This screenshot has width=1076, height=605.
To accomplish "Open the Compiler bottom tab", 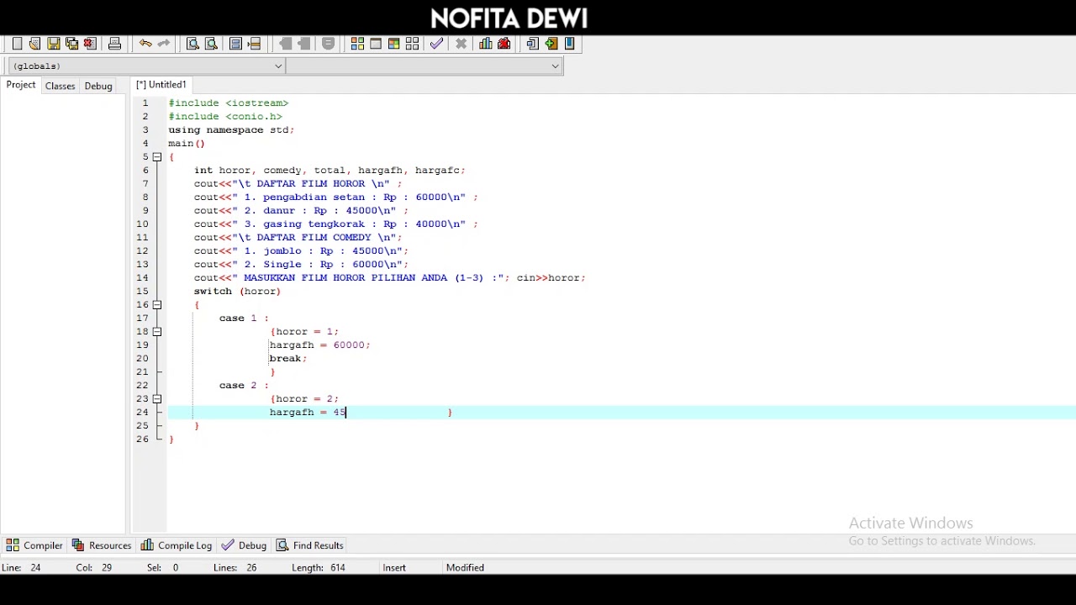I will pyautogui.click(x=34, y=545).
